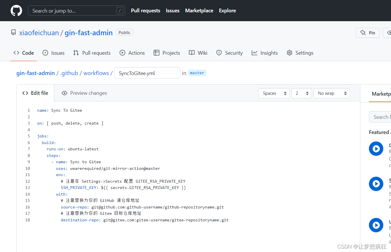Viewport: 391px width, 252px height.
Task: Click '- name: Sync to Gitee' line
Action: coord(76,162)
